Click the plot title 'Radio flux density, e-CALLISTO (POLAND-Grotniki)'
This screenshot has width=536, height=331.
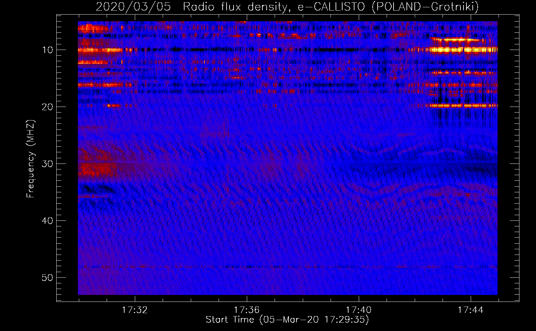pos(331,7)
